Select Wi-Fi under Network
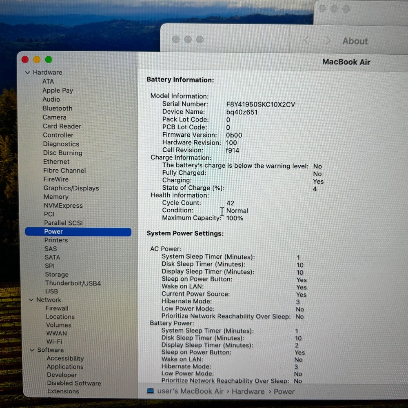Screen dimensions: 408x408 coord(54,341)
